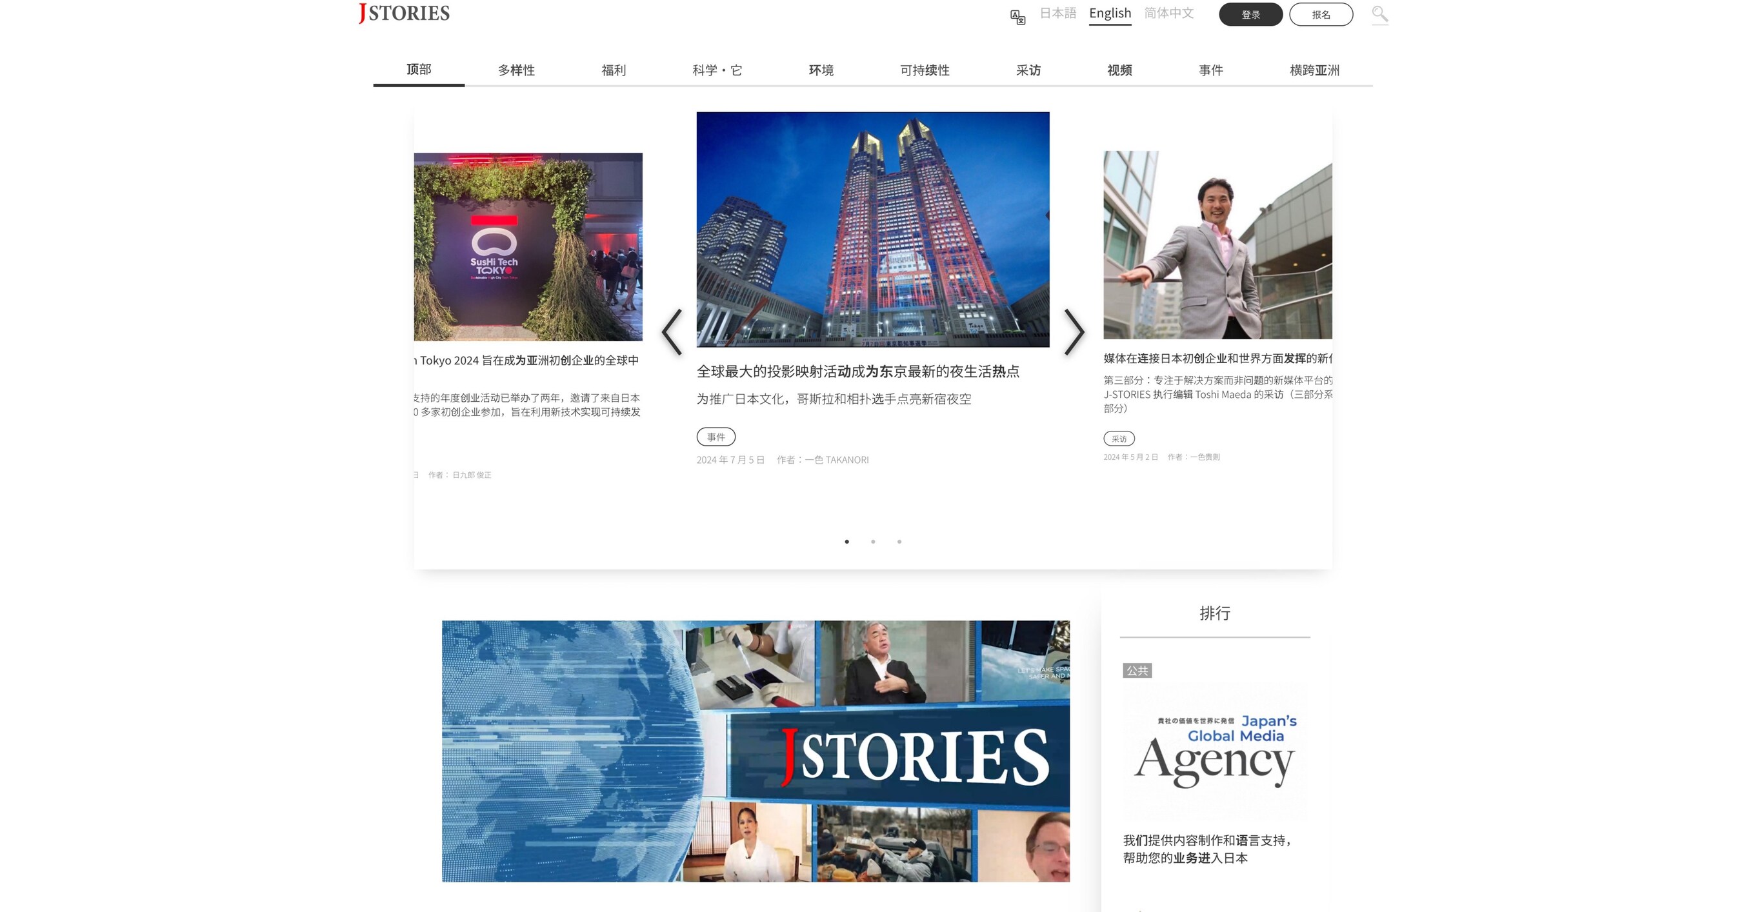
Task: Open the 视频 category dropdown
Action: (x=1119, y=70)
